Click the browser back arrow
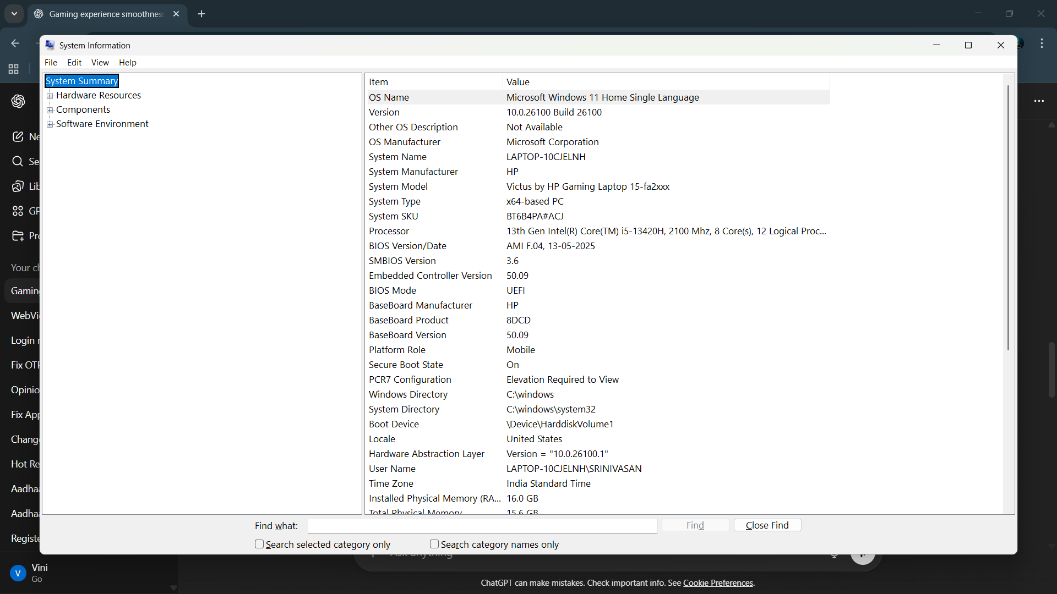 pos(15,43)
